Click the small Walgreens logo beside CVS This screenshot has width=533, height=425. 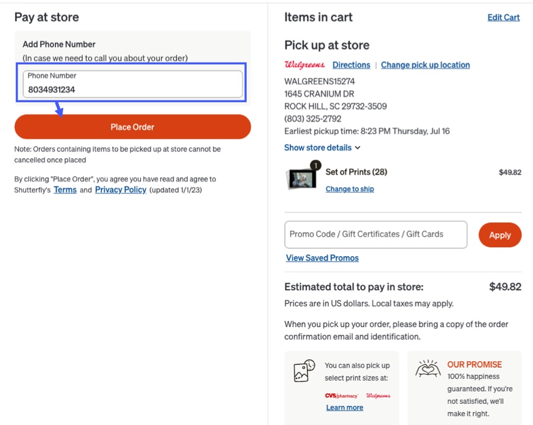(x=378, y=395)
